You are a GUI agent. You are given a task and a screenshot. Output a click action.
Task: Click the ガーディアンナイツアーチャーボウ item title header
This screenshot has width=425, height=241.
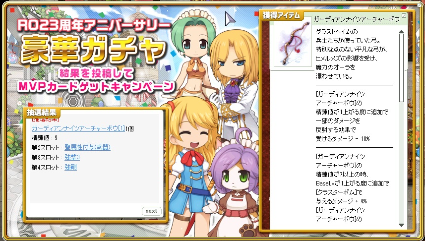pyautogui.click(x=356, y=19)
